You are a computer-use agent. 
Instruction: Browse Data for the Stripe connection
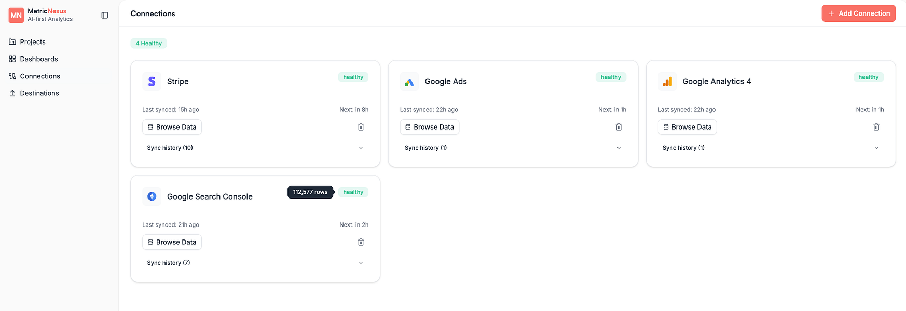[x=172, y=127]
